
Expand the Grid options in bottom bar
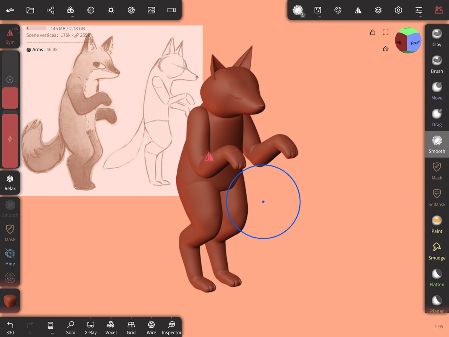click(131, 327)
